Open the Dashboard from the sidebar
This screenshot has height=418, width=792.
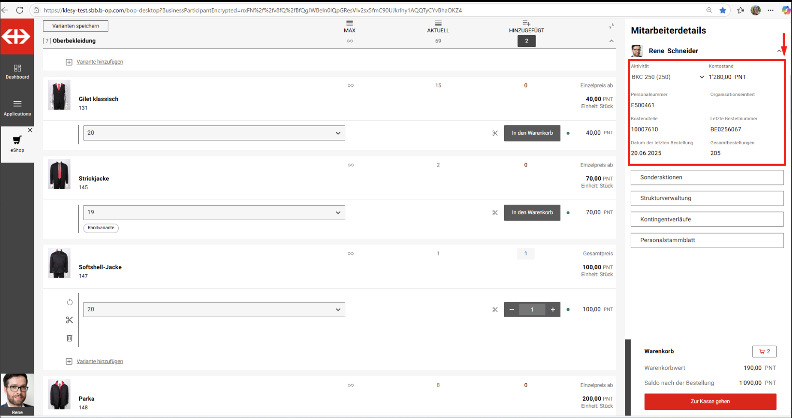(x=17, y=71)
